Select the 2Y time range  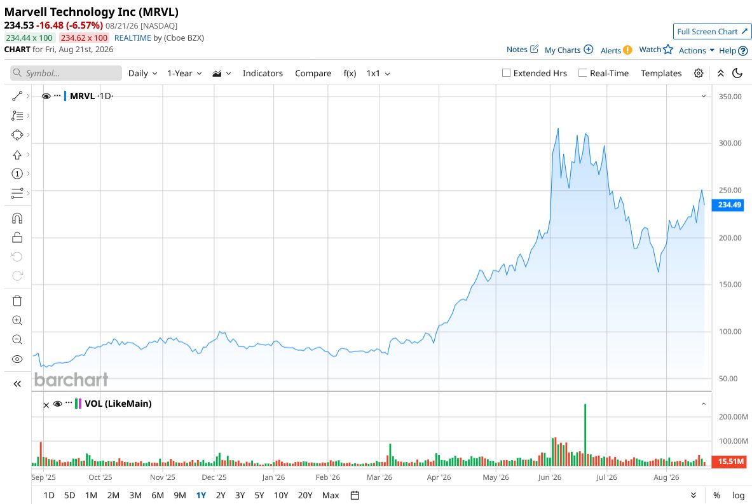[221, 495]
